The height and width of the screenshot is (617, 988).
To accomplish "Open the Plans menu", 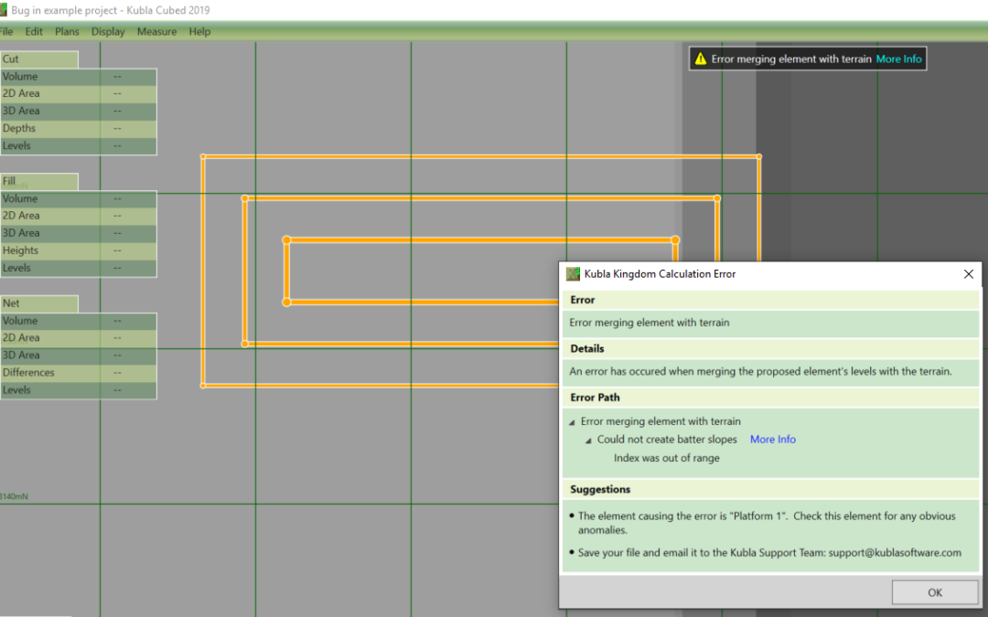I will click(67, 31).
